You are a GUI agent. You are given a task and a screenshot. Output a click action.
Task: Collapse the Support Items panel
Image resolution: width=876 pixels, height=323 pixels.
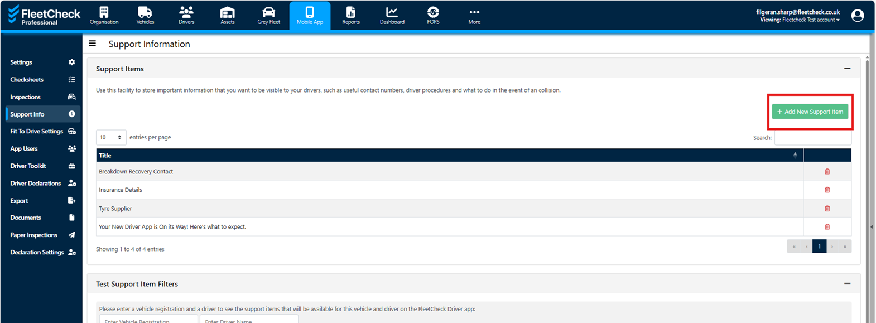847,69
